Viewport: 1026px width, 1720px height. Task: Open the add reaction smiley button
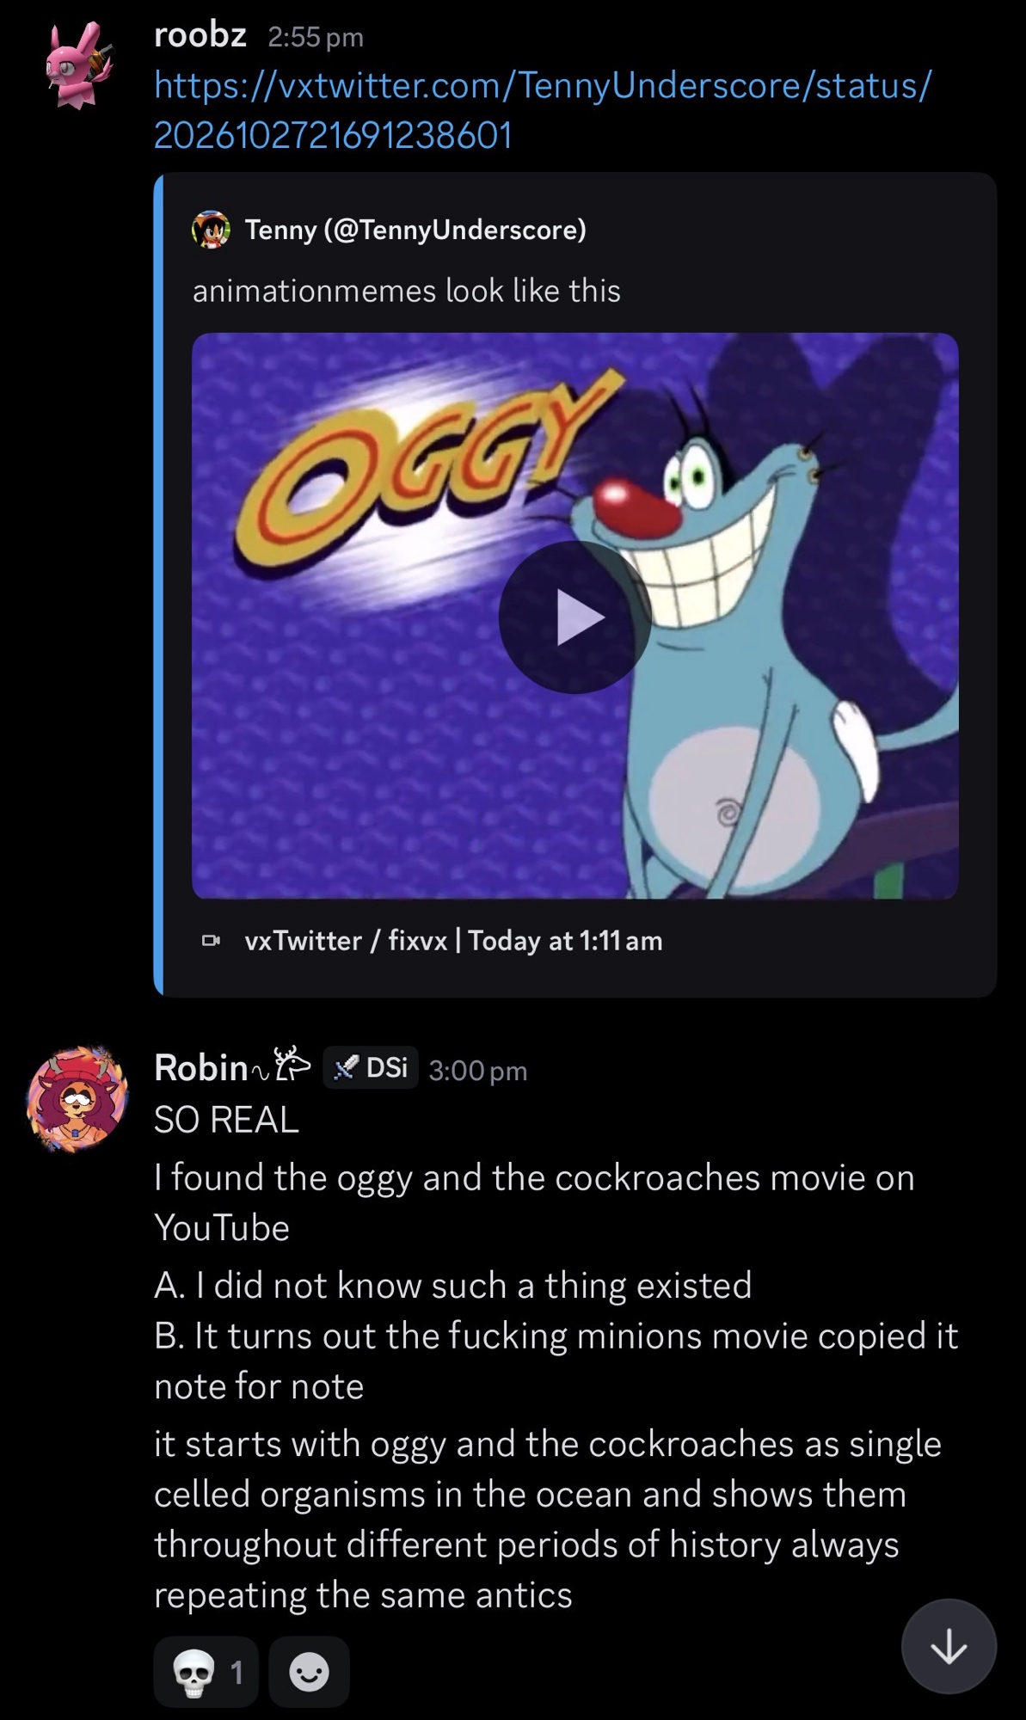309,1672
